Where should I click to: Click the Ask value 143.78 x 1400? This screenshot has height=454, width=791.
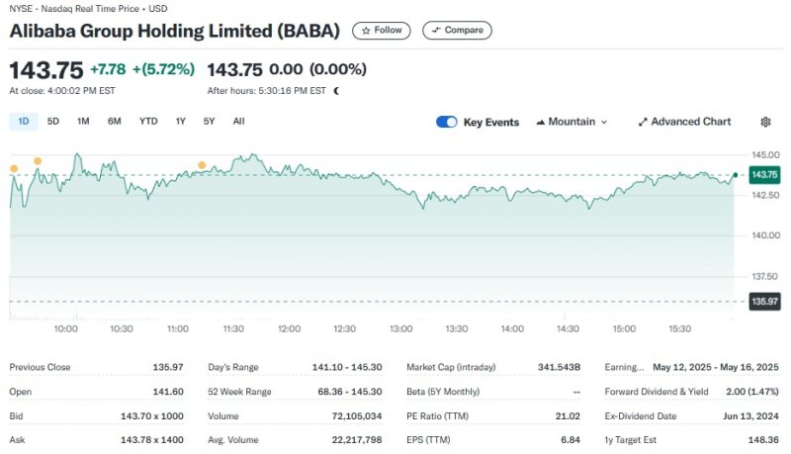[152, 440]
